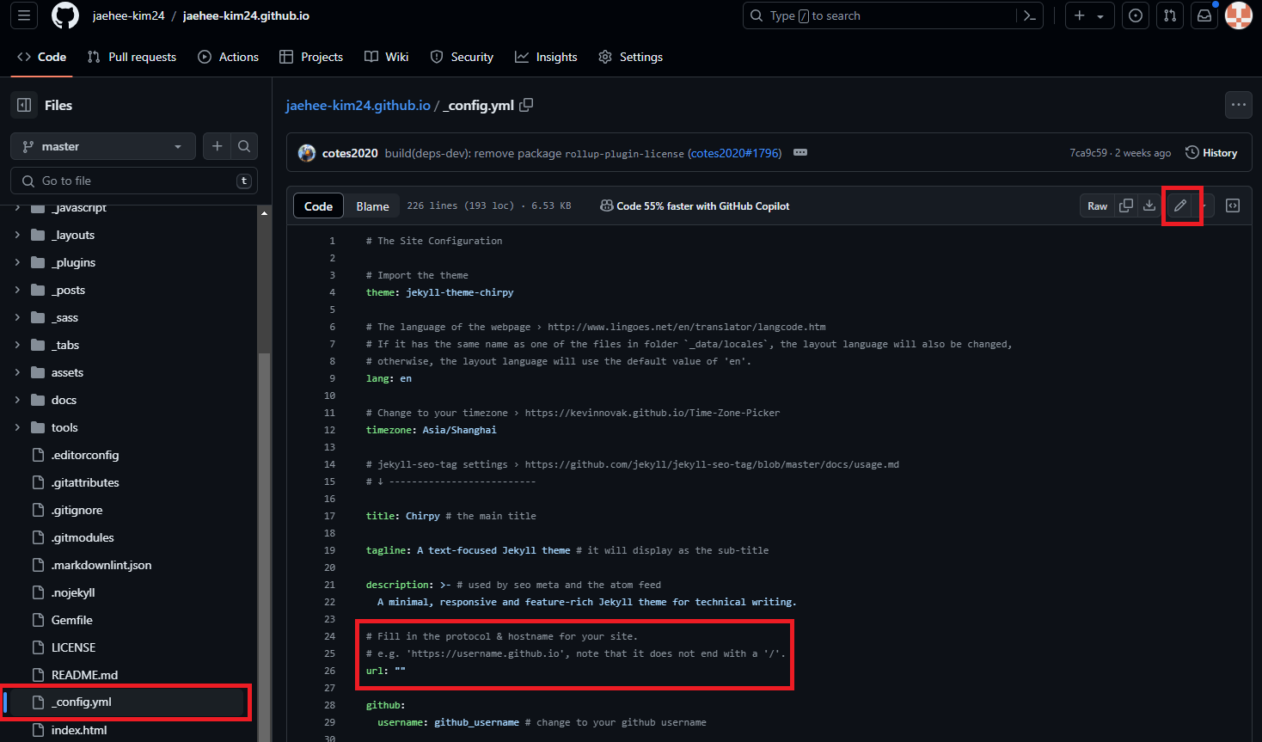Expand the _layouts folder

(x=17, y=235)
